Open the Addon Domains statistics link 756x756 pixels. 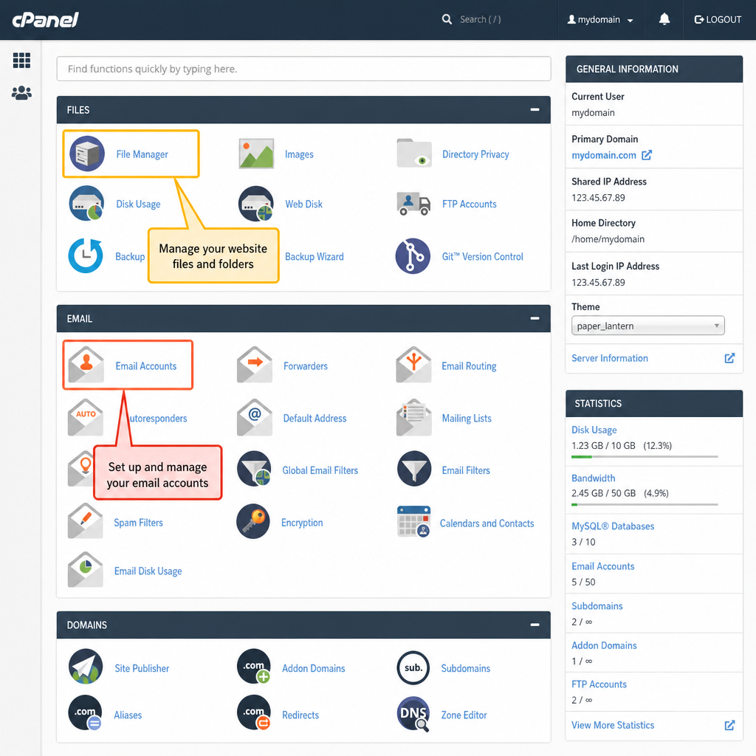tap(604, 645)
